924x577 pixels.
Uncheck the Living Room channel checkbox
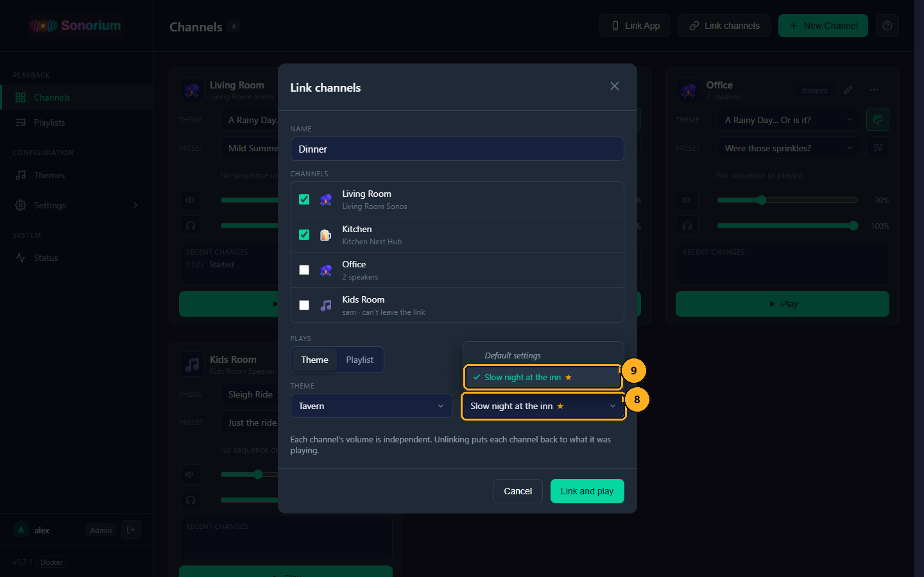pos(304,199)
